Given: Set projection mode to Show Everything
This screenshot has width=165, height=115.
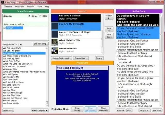Looking at the screenshot, I should pos(103,109).
